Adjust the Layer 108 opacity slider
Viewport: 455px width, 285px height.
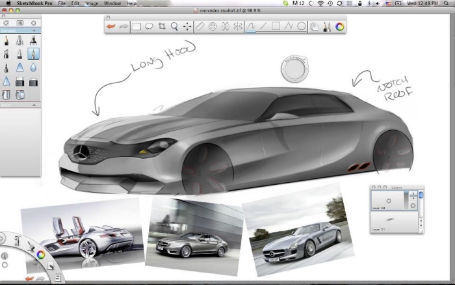point(406,200)
